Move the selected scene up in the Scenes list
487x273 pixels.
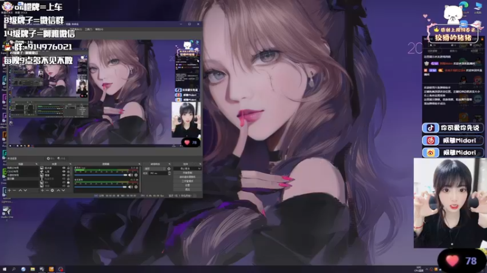click(20, 190)
